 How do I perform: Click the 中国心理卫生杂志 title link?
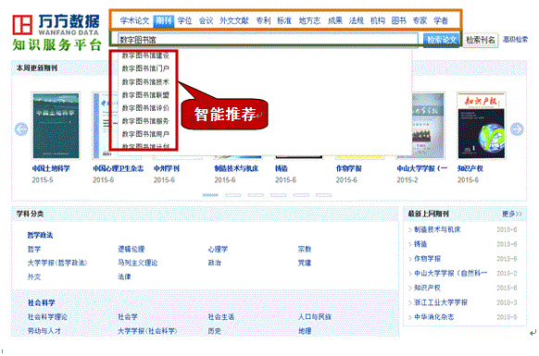tap(119, 168)
